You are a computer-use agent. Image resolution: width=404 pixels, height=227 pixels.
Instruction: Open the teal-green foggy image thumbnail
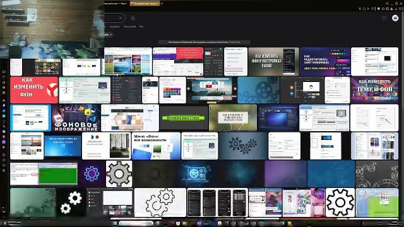click(x=33, y=202)
